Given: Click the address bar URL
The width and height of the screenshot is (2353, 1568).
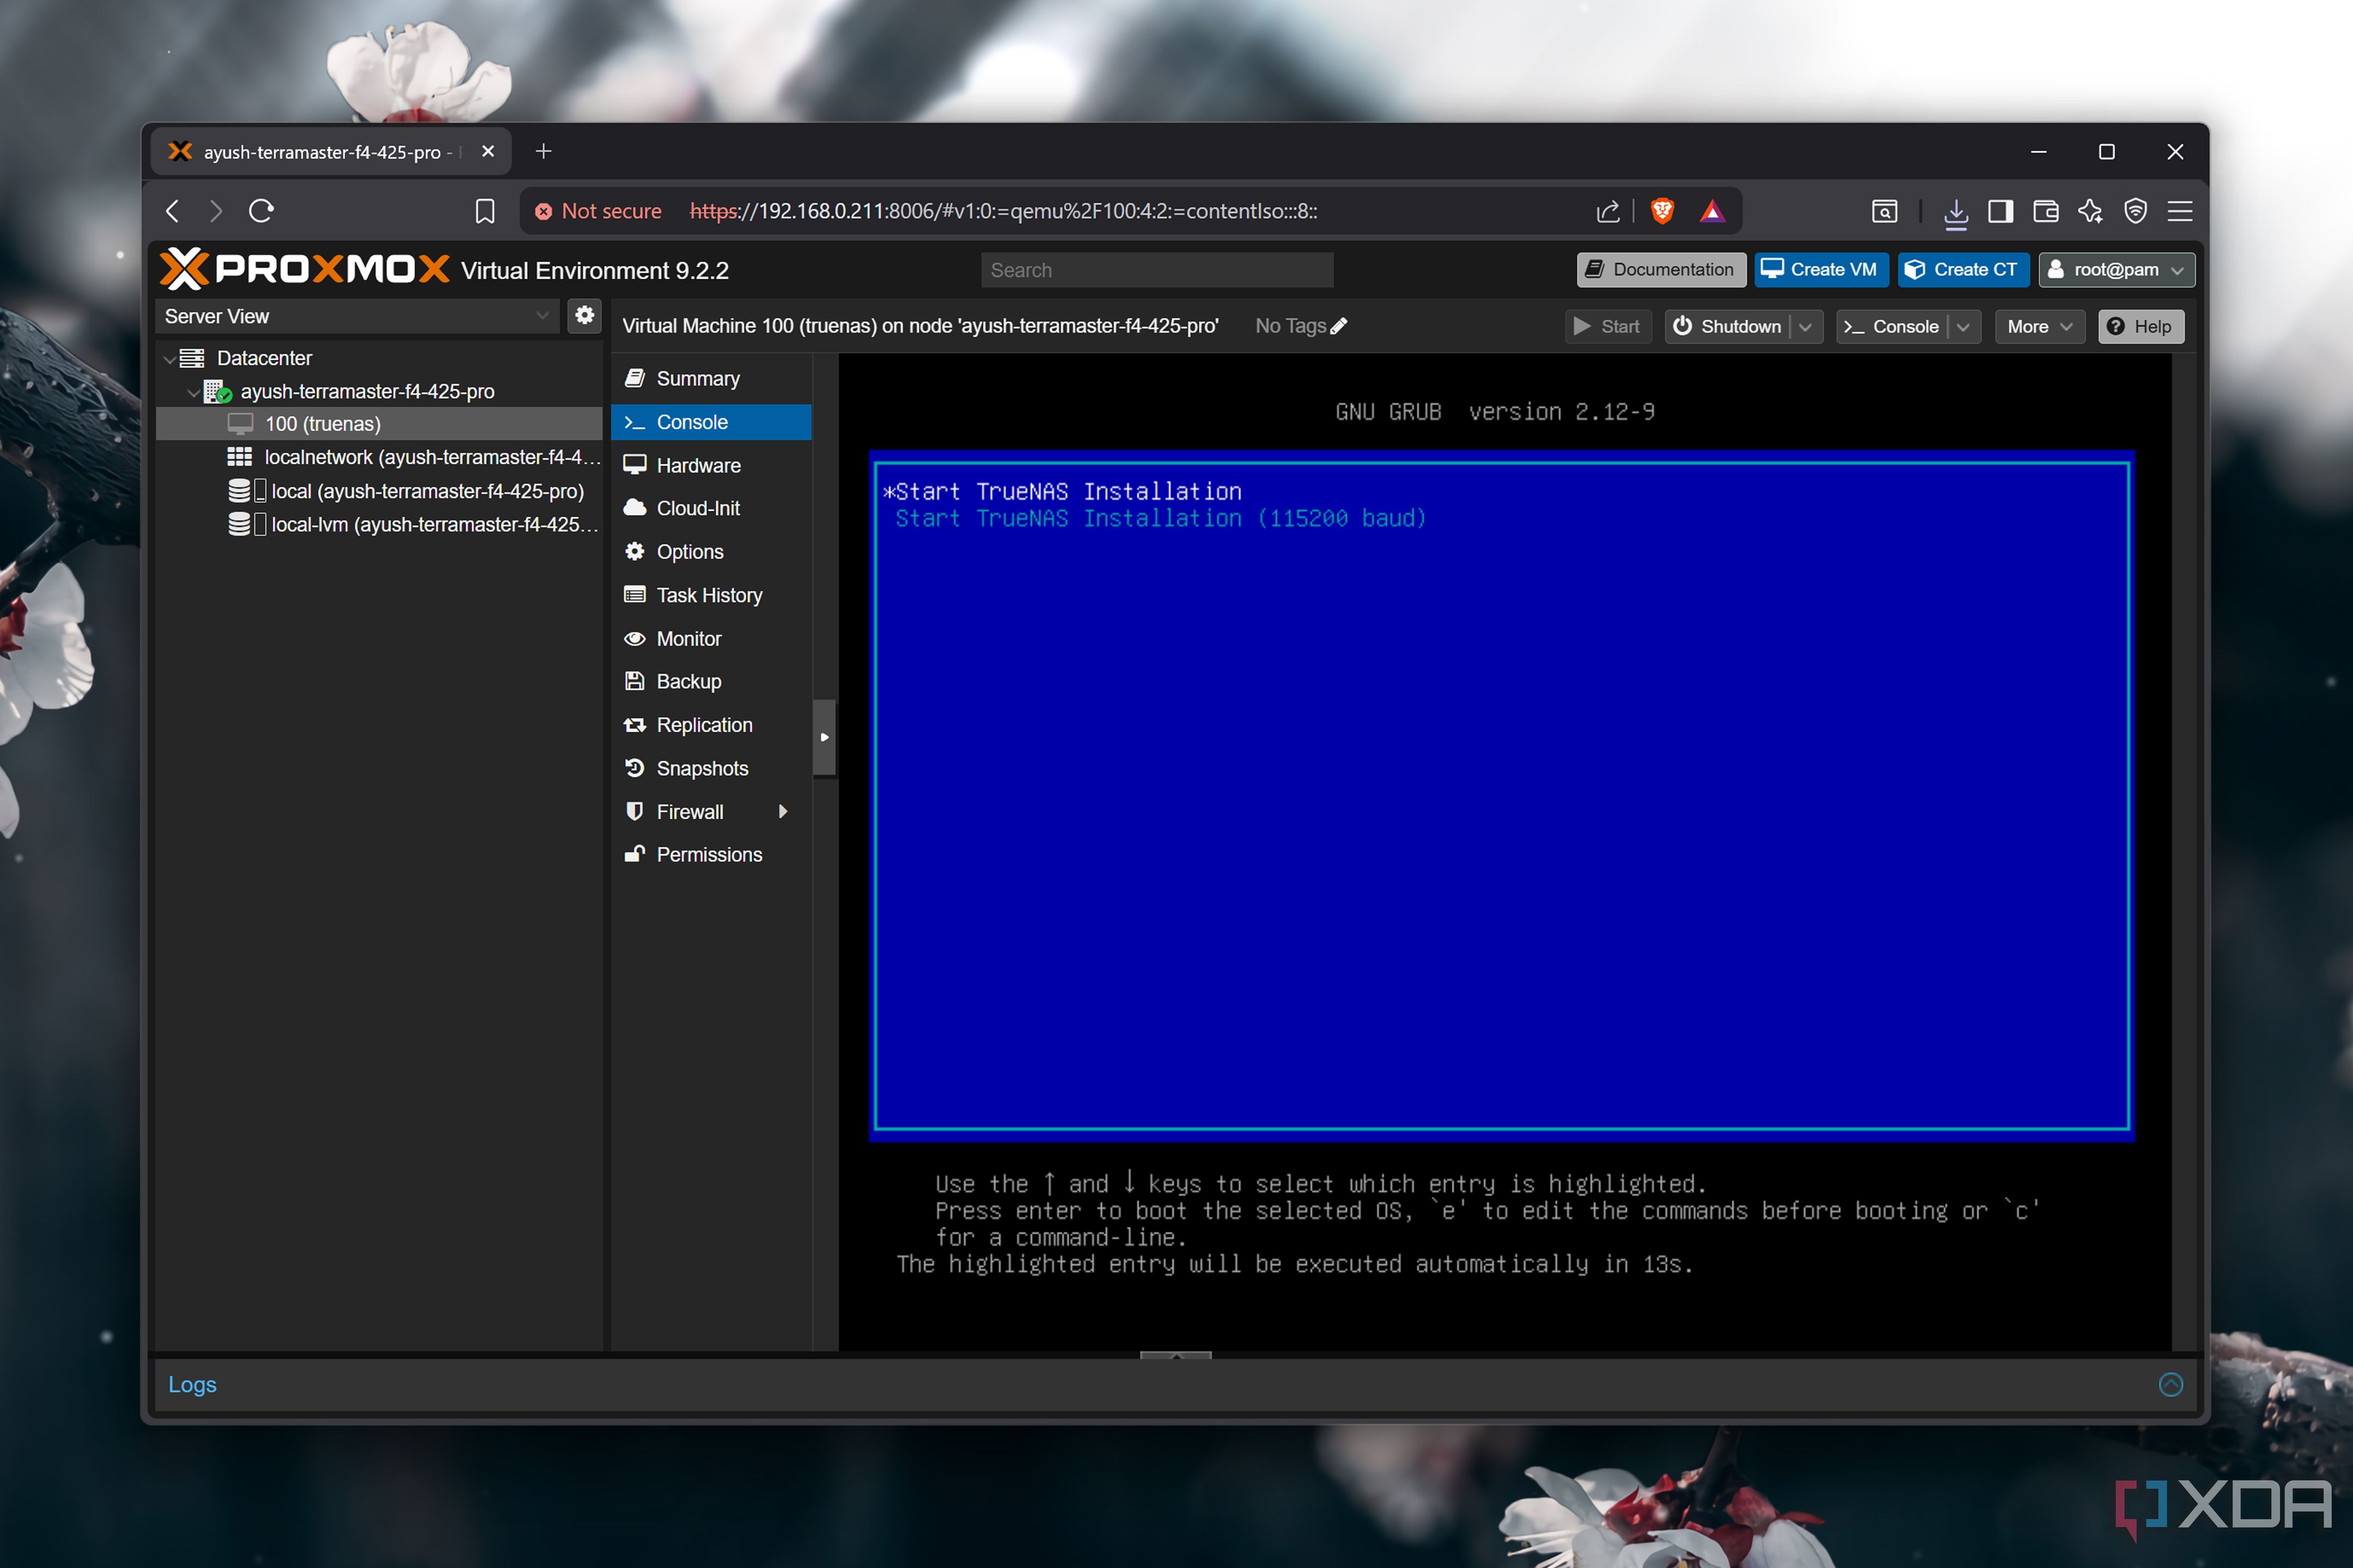Looking at the screenshot, I should point(1002,211).
